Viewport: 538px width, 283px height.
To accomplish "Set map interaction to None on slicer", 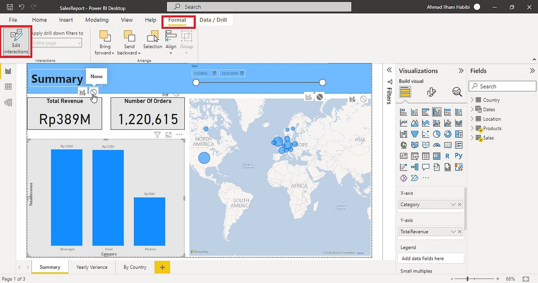I will click(320, 96).
